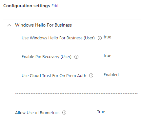141x123 pixels.
Task: View info icon beside Allow Use of Biometrics
Action: coord(64,113)
